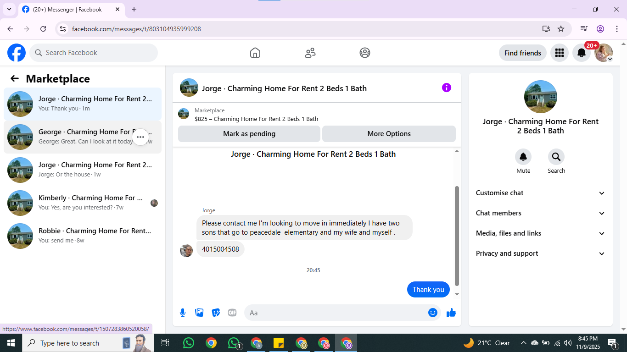Click the chat scroll down arrow
The image size is (627, 352).
tap(457, 294)
